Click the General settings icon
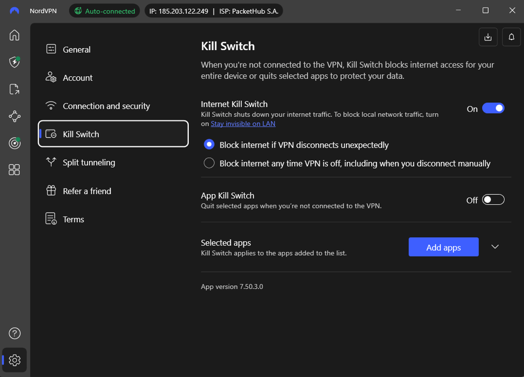The image size is (524, 377). [x=51, y=49]
